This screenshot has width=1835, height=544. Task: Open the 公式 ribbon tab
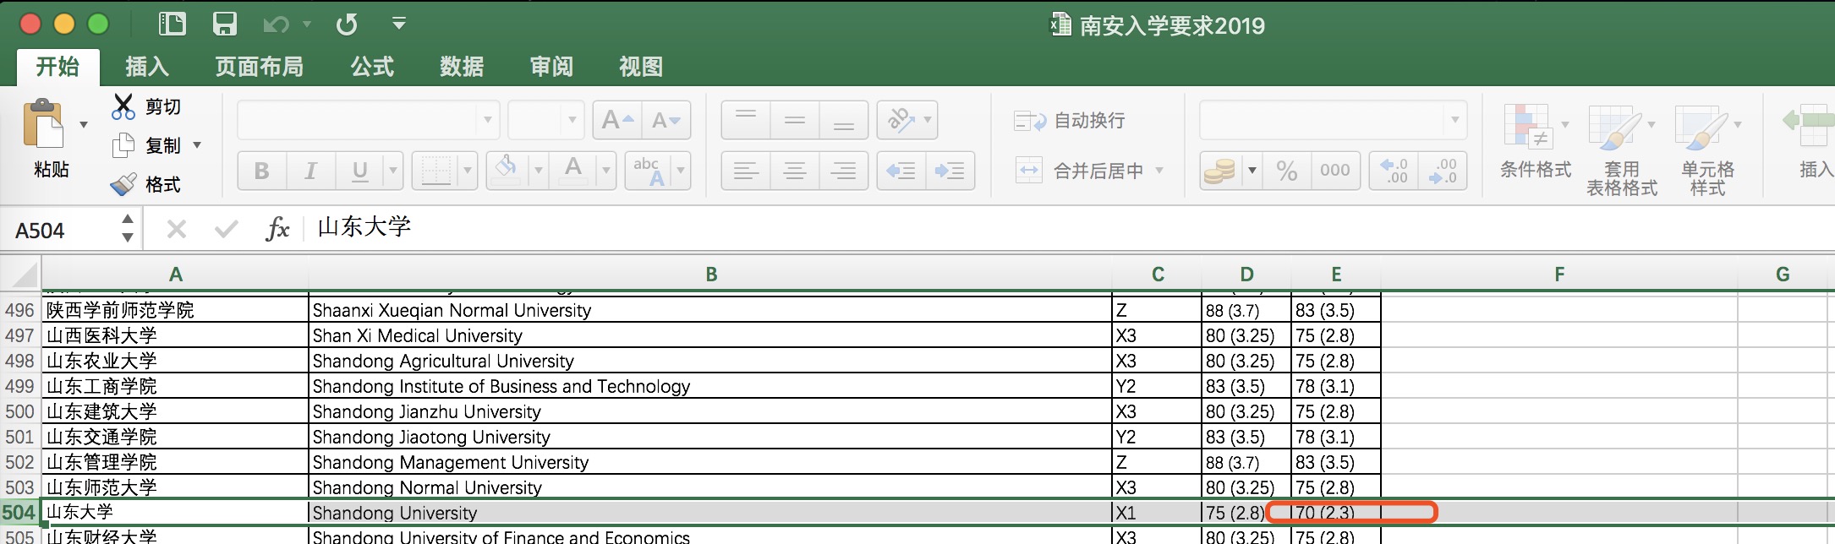pos(372,66)
